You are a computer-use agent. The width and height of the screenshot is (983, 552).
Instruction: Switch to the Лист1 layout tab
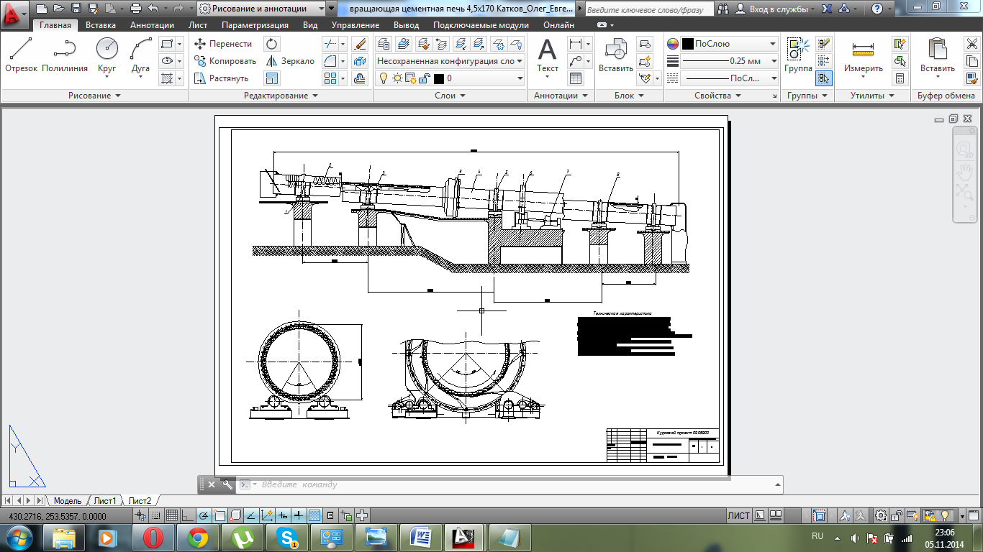[x=105, y=500]
